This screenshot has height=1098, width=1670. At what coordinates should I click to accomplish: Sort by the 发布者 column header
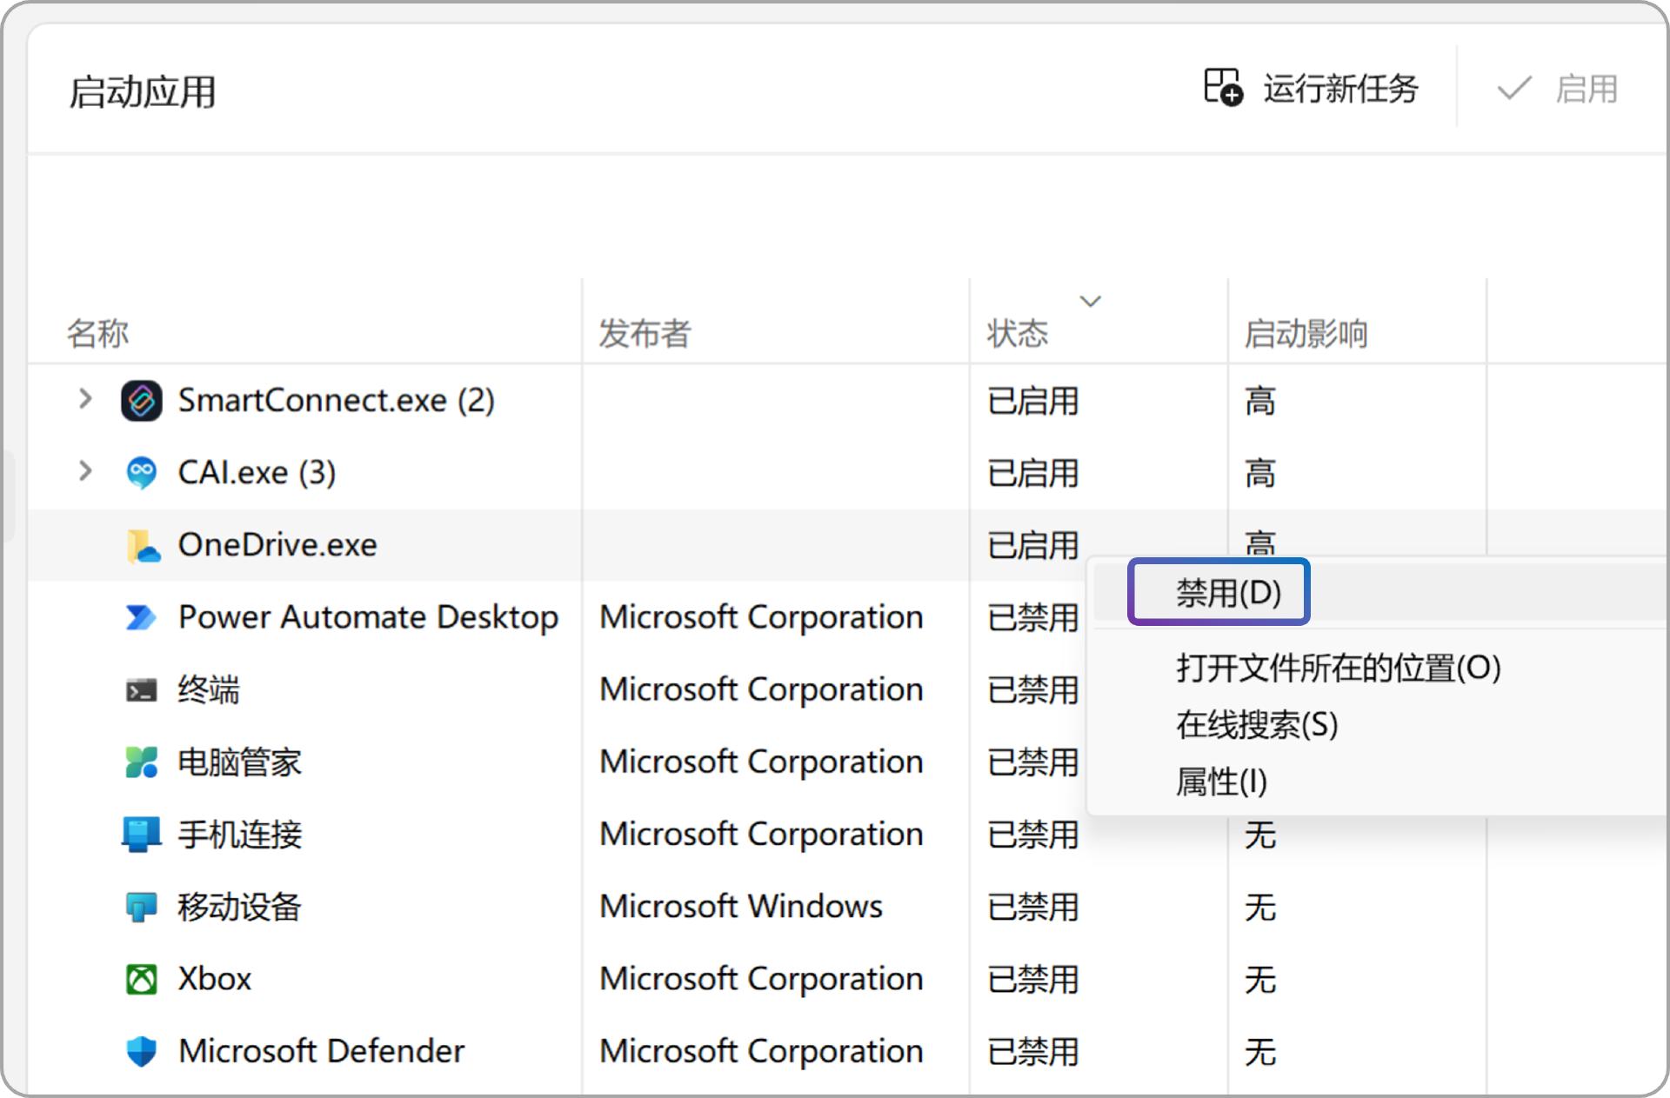tap(645, 333)
